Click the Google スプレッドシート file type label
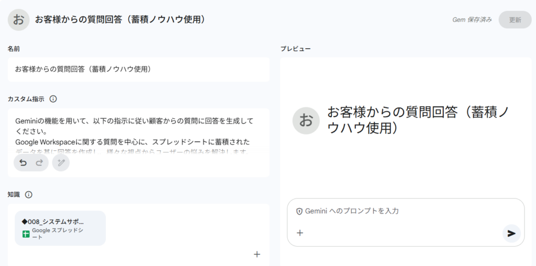Image resolution: width=536 pixels, height=266 pixels. coord(57,234)
